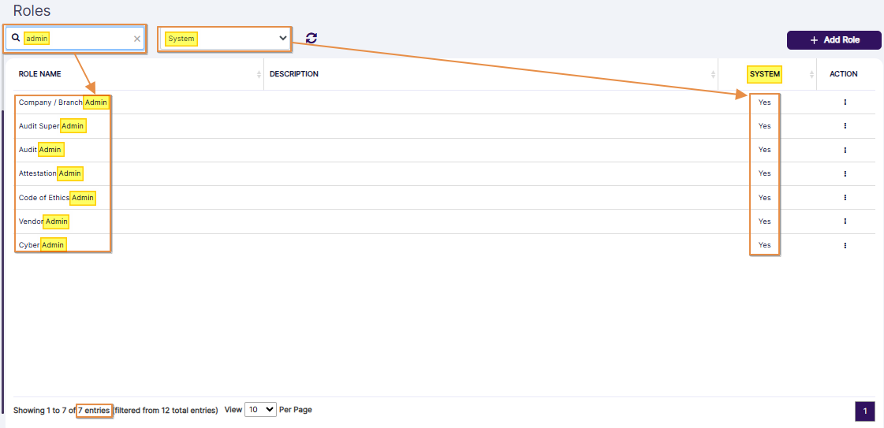Open action menu for Attestation Admin
Viewport: 884px width, 428px height.
coord(845,173)
